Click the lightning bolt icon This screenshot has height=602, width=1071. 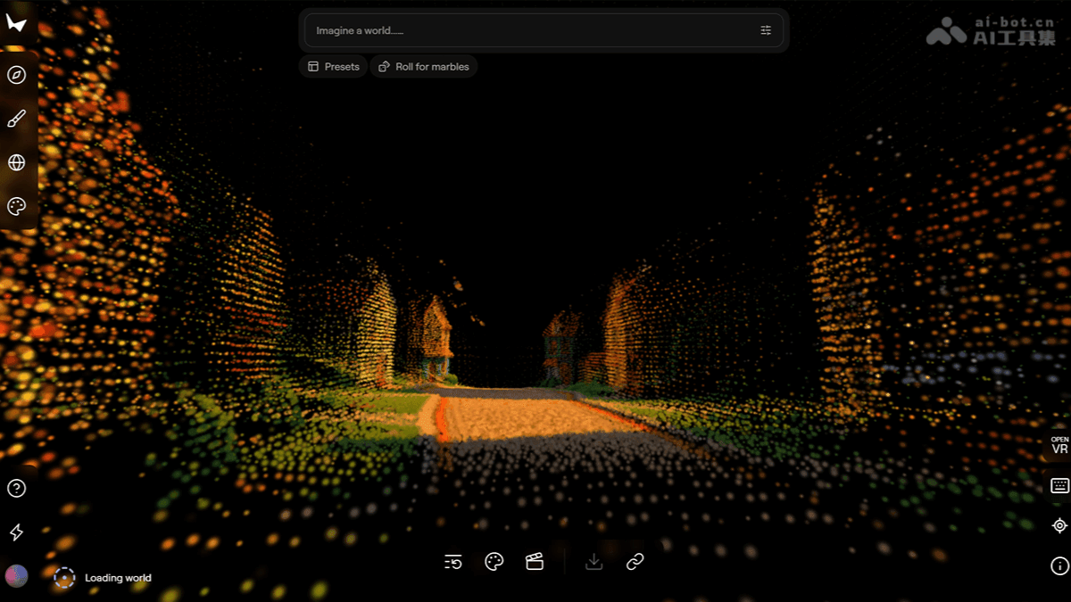pyautogui.click(x=16, y=532)
